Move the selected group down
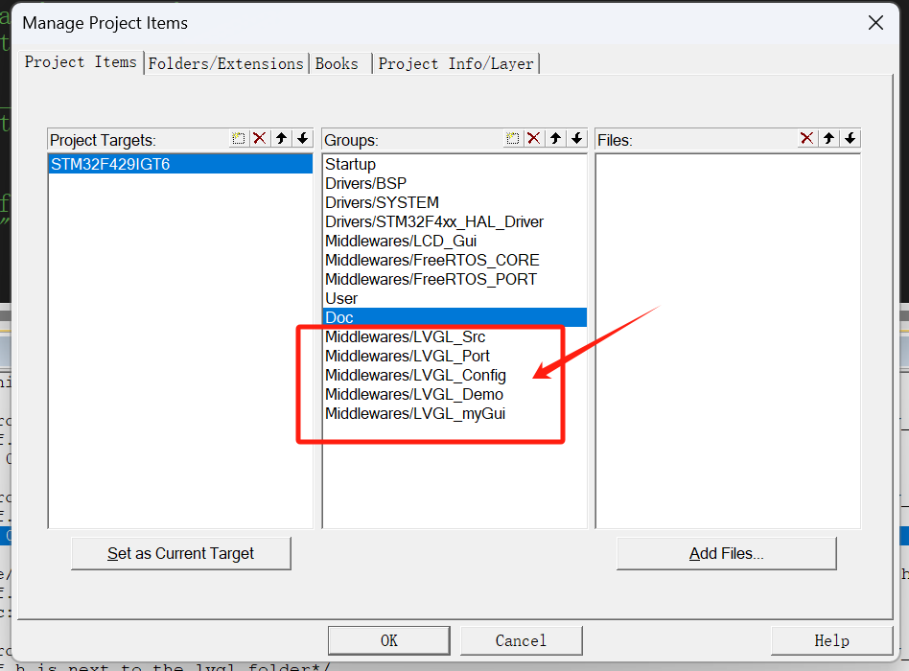The image size is (909, 671). [x=576, y=139]
